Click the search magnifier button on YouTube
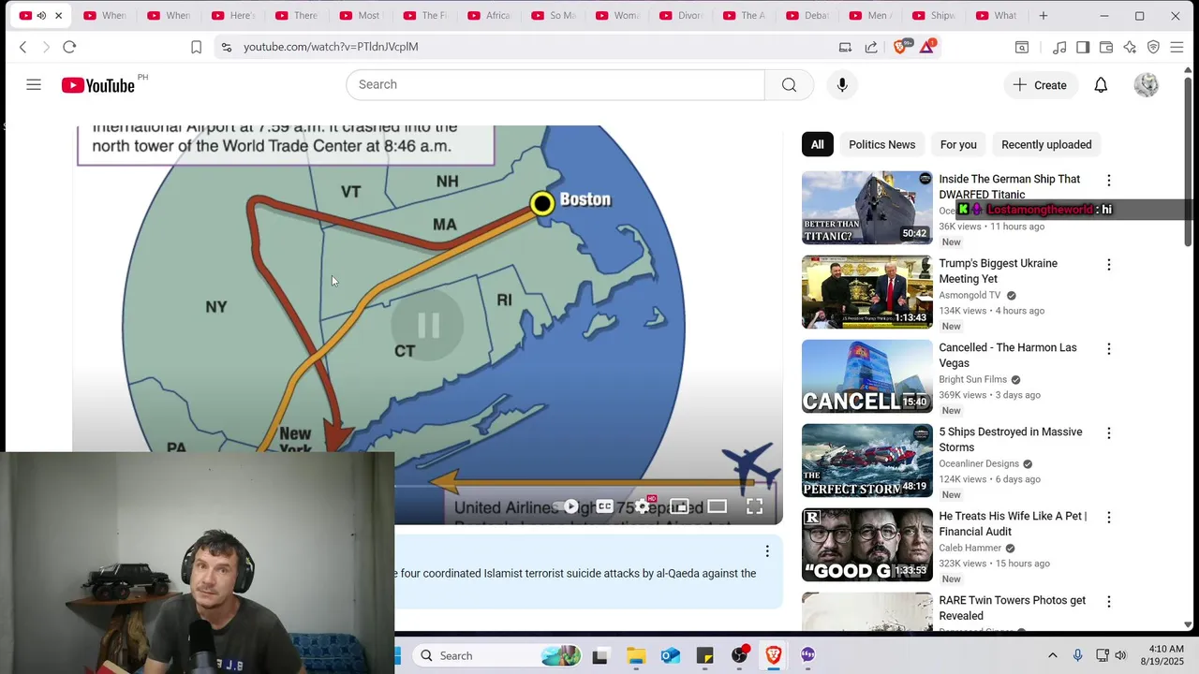 789,84
